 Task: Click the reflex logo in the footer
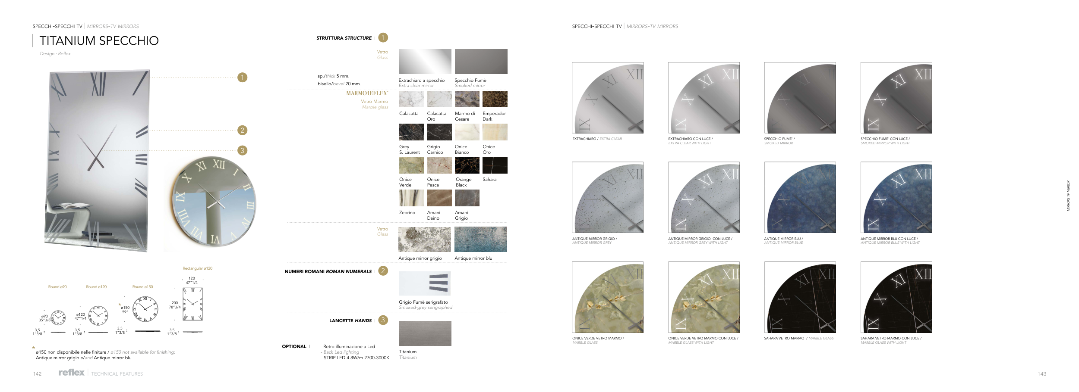pyautogui.click(x=71, y=373)
